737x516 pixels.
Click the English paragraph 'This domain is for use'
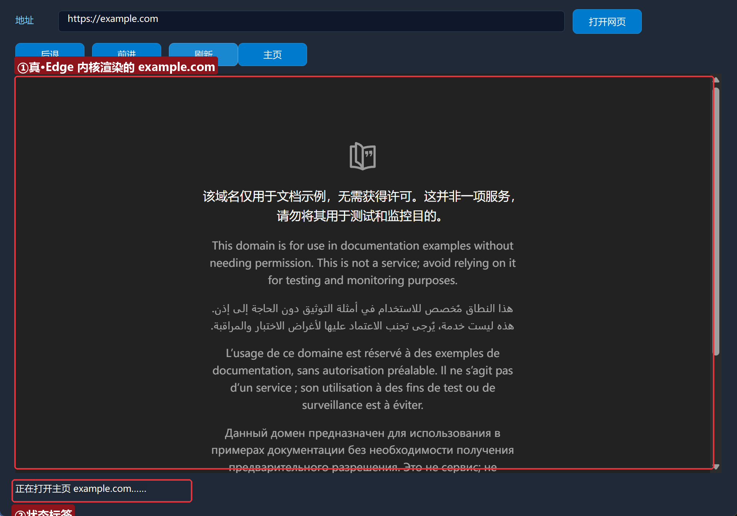[x=363, y=263]
